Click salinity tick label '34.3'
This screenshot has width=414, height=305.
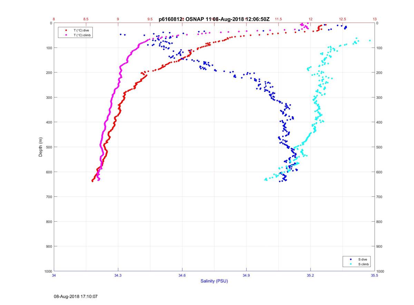coord(118,275)
